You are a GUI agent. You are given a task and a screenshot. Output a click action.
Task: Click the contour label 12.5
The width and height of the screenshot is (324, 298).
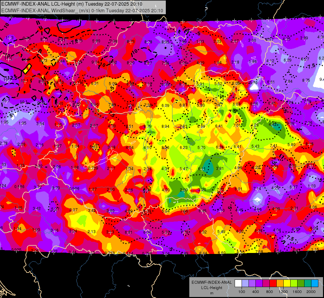pos(13,78)
